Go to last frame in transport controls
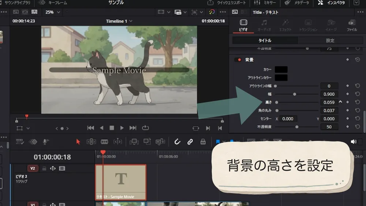The image size is (366, 206). pos(133,128)
